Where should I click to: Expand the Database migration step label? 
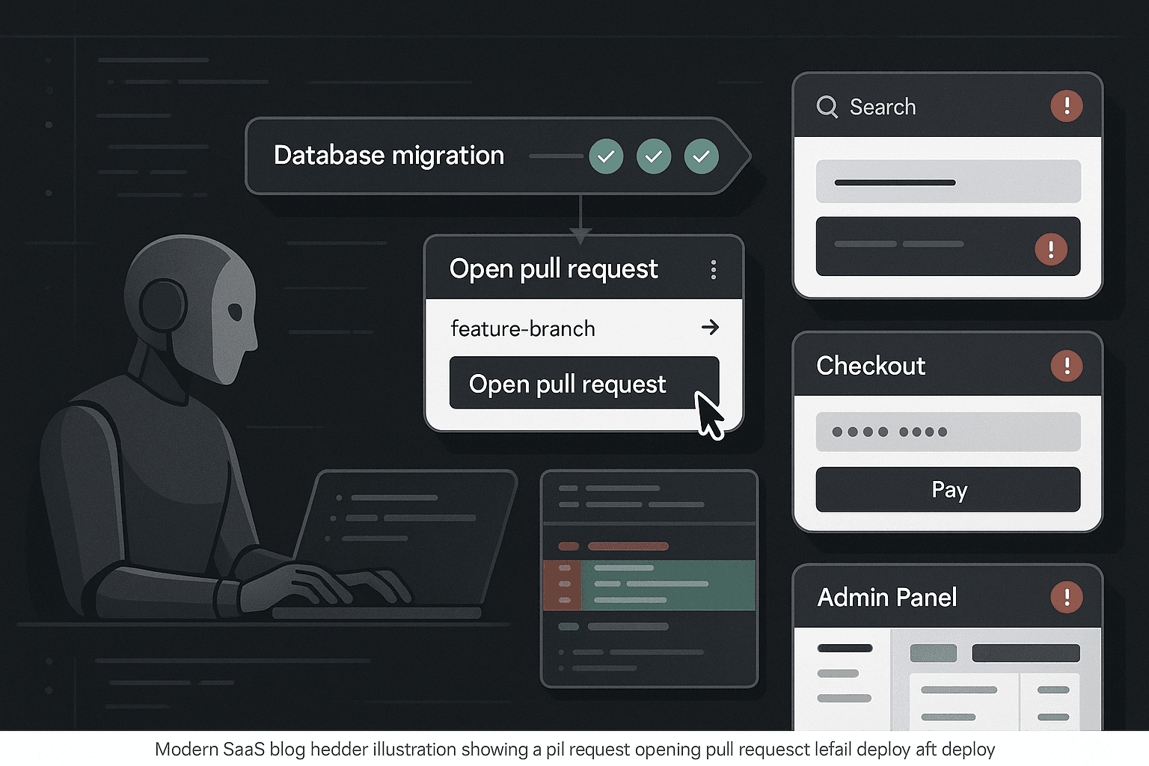(x=389, y=155)
